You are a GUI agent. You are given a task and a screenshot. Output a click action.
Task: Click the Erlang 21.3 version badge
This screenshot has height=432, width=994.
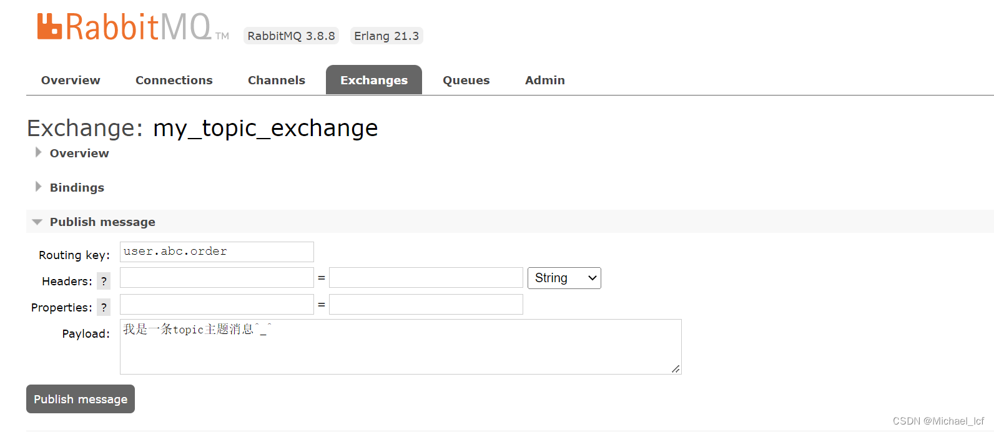click(x=386, y=36)
